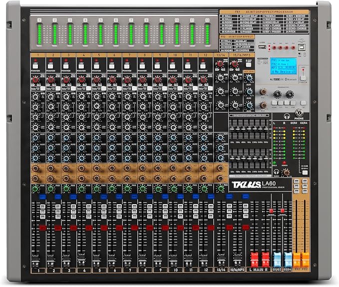339x287 pixels.
Task: Click the red TO MAIN button above G3/G4 fader
Action: click(283, 211)
